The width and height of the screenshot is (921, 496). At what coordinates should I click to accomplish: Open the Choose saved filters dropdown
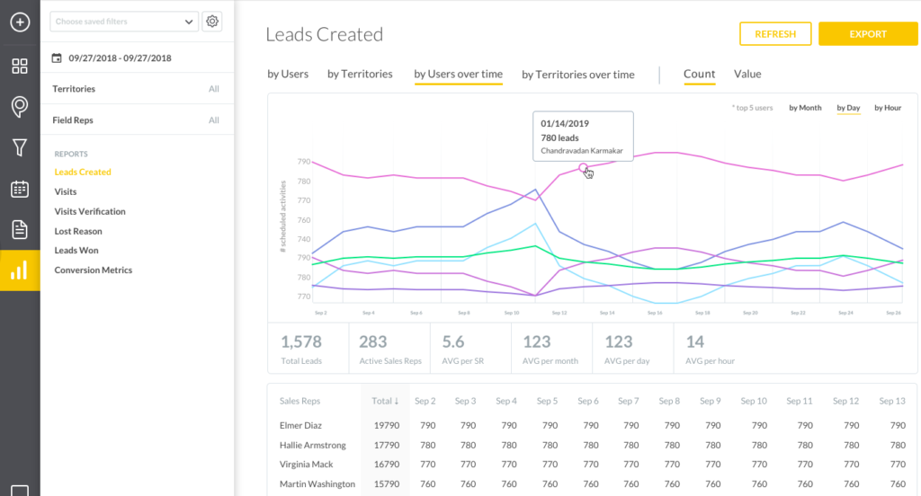coord(124,22)
